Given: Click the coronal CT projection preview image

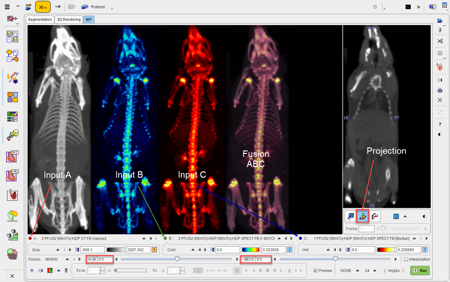Looking at the screenshot, I should [x=387, y=116].
